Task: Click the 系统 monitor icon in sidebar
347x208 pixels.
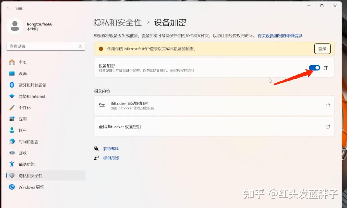Action: click(x=12, y=74)
